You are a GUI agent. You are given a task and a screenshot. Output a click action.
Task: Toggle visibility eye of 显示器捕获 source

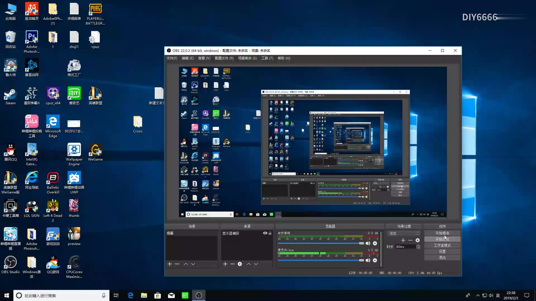265,233
